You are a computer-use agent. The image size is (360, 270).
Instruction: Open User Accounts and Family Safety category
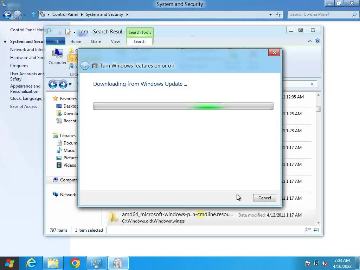27,76
